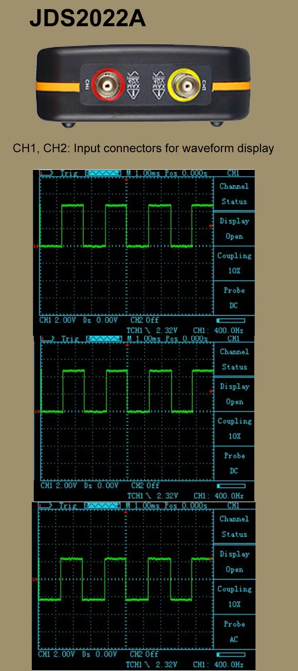Select the Channel Status menu in the Probe AC screen
Screen dimensions: 298x671
click(234, 527)
